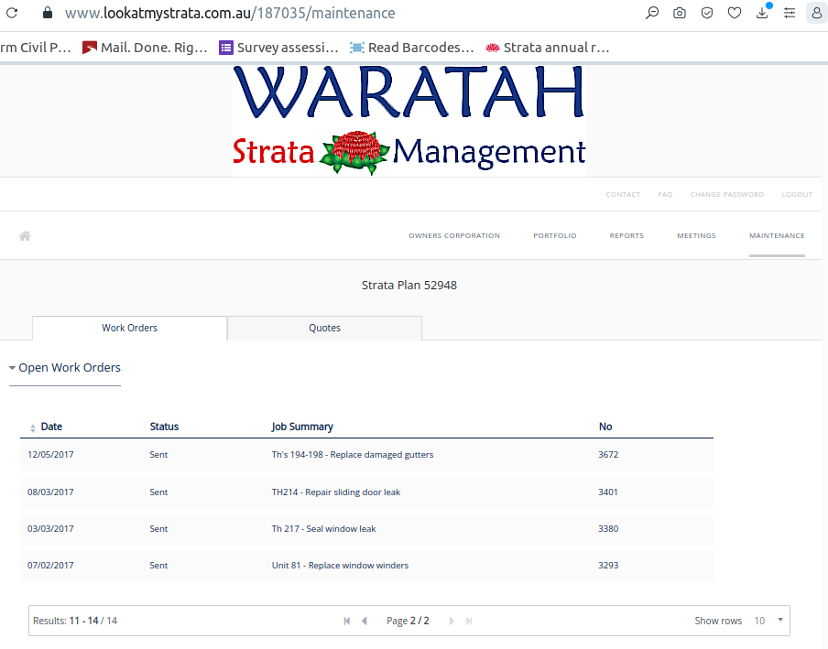The image size is (828, 649).
Task: Click the date 08/03/2017 cell
Action: [x=50, y=492]
